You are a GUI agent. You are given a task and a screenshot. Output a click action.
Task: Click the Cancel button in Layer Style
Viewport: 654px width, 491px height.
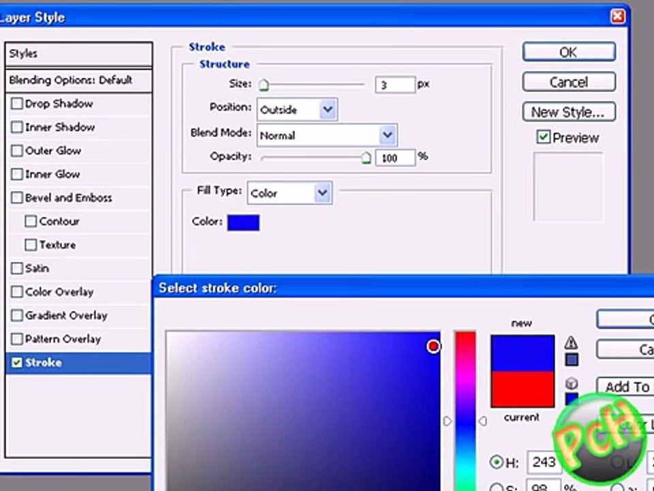[x=569, y=82]
